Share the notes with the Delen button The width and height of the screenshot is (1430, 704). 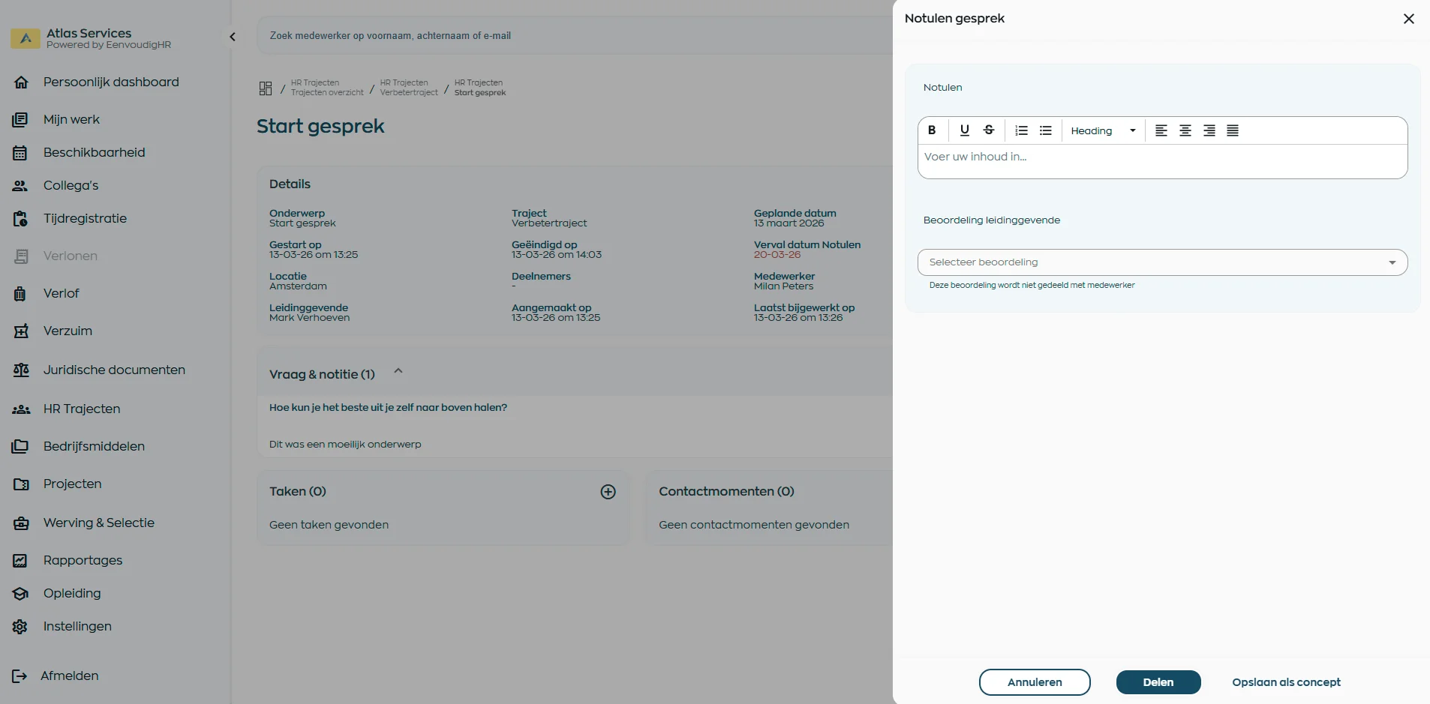coord(1157,682)
